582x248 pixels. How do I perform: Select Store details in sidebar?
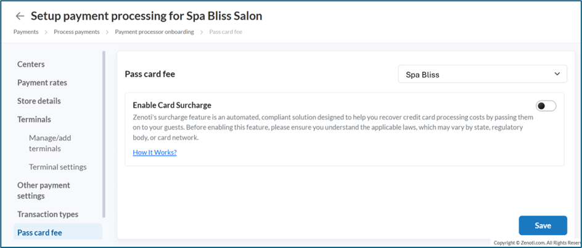point(39,101)
